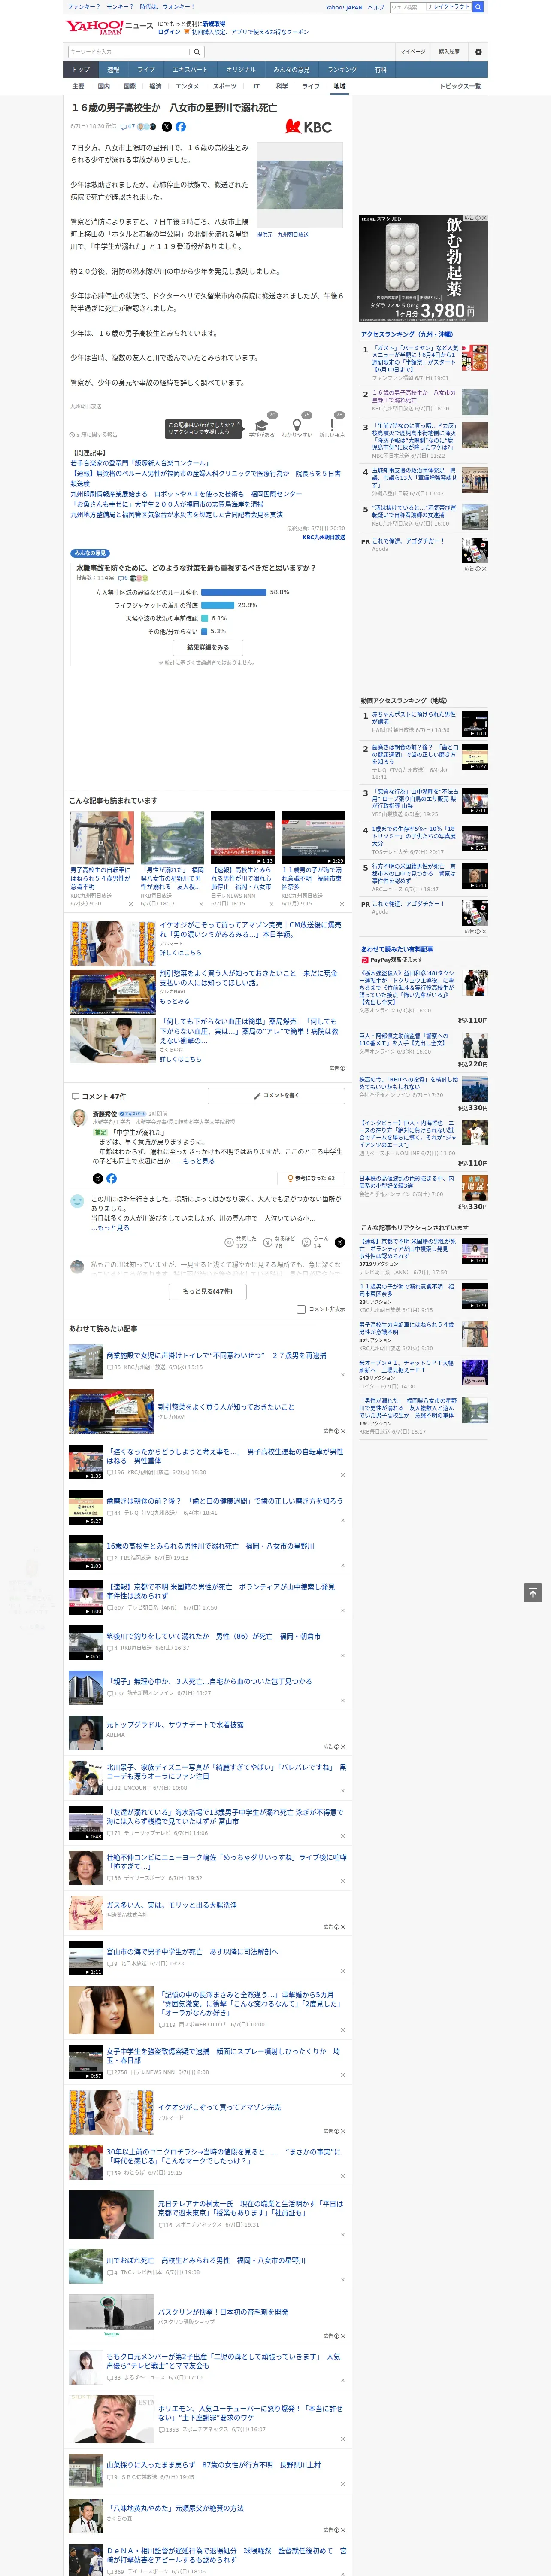Open the 16歳の高校生とみられる男性 video article
551x2576 pixels.
210,1546
